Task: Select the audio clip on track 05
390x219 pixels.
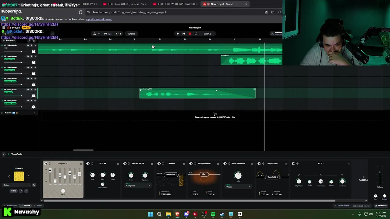Action: 197,93
